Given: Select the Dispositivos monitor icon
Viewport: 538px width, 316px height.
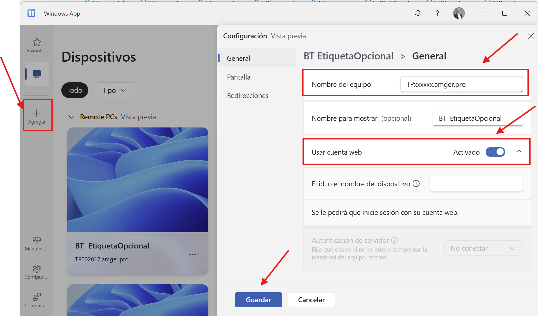Looking at the screenshot, I should point(37,74).
